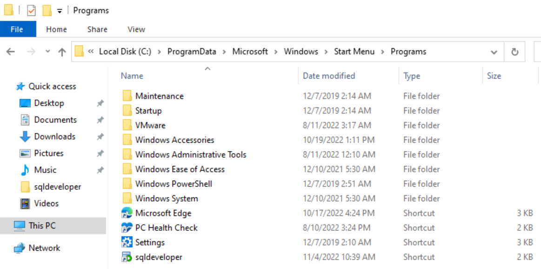
Task: Open the VMware folder icon
Action: pyautogui.click(x=127, y=125)
